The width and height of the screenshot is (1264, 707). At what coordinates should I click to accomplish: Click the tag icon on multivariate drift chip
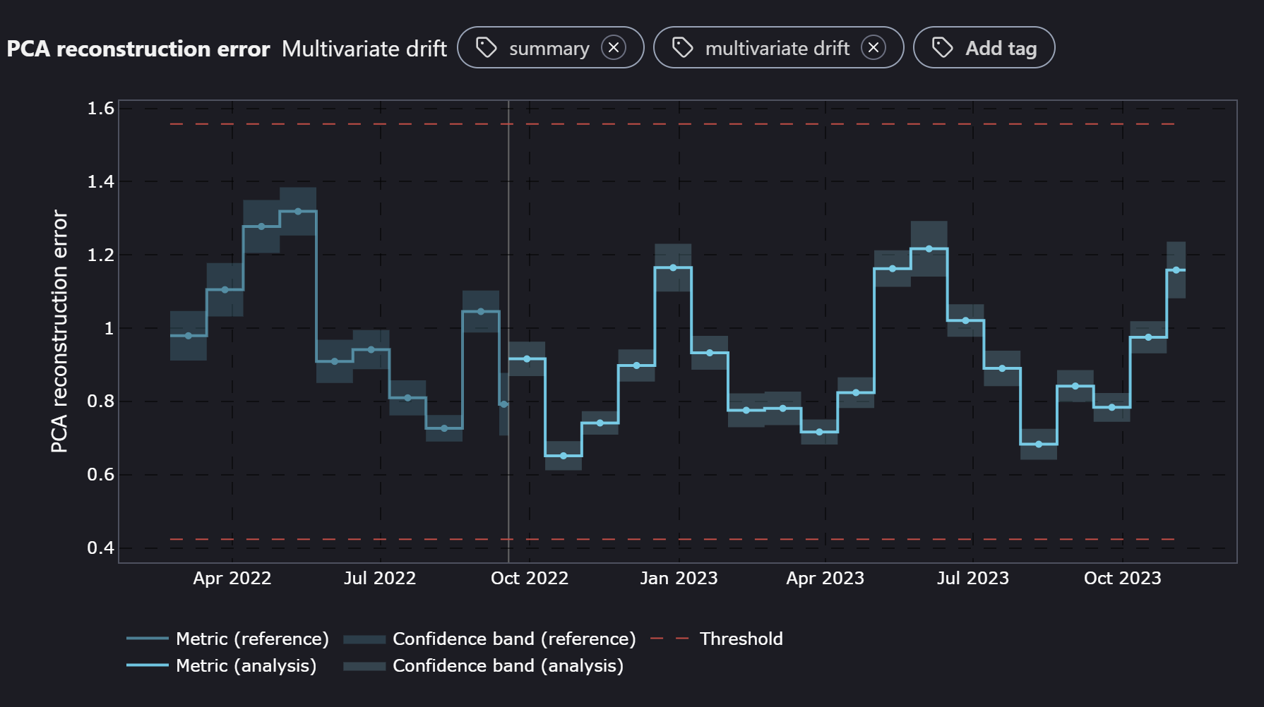pyautogui.click(x=683, y=48)
